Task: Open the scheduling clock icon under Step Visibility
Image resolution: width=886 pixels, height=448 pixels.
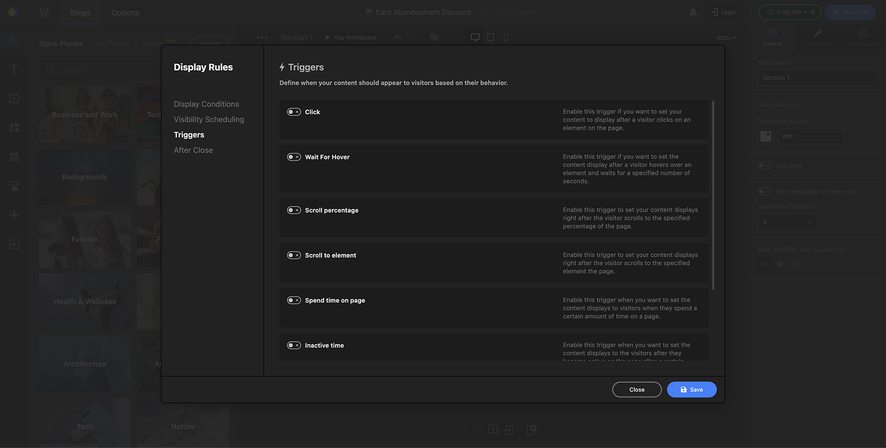Action: tap(795, 264)
